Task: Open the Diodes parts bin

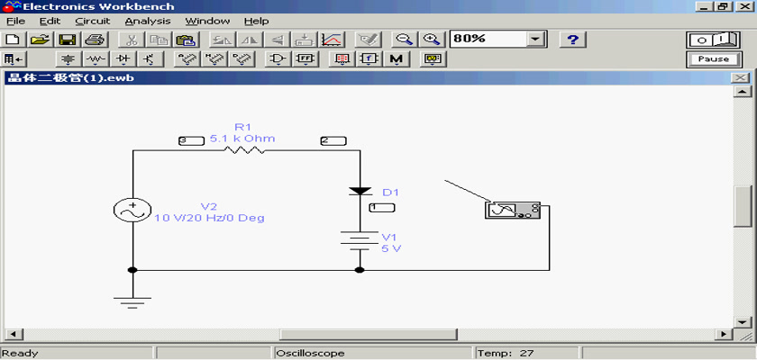Action: pyautogui.click(x=123, y=59)
